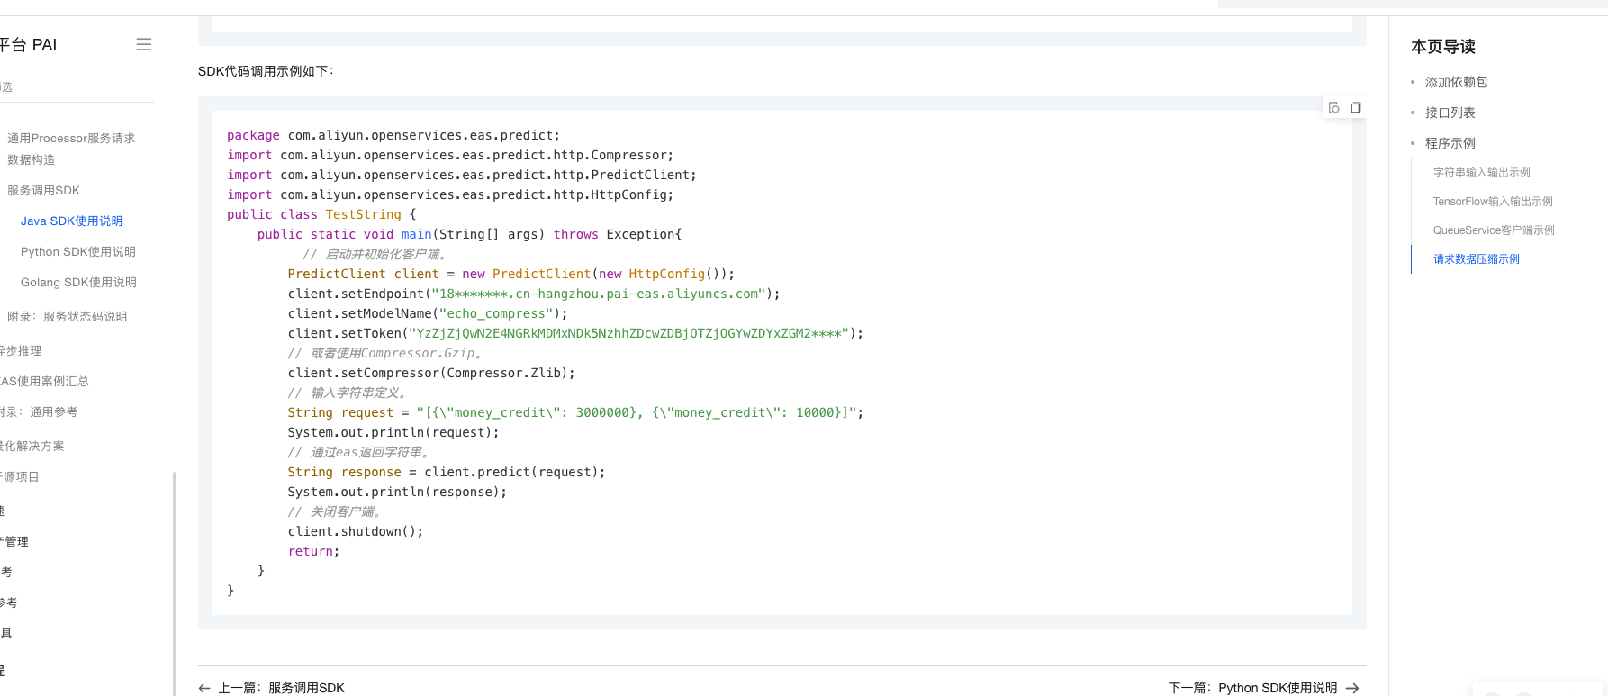Jump to 程序示例 section

click(1450, 143)
